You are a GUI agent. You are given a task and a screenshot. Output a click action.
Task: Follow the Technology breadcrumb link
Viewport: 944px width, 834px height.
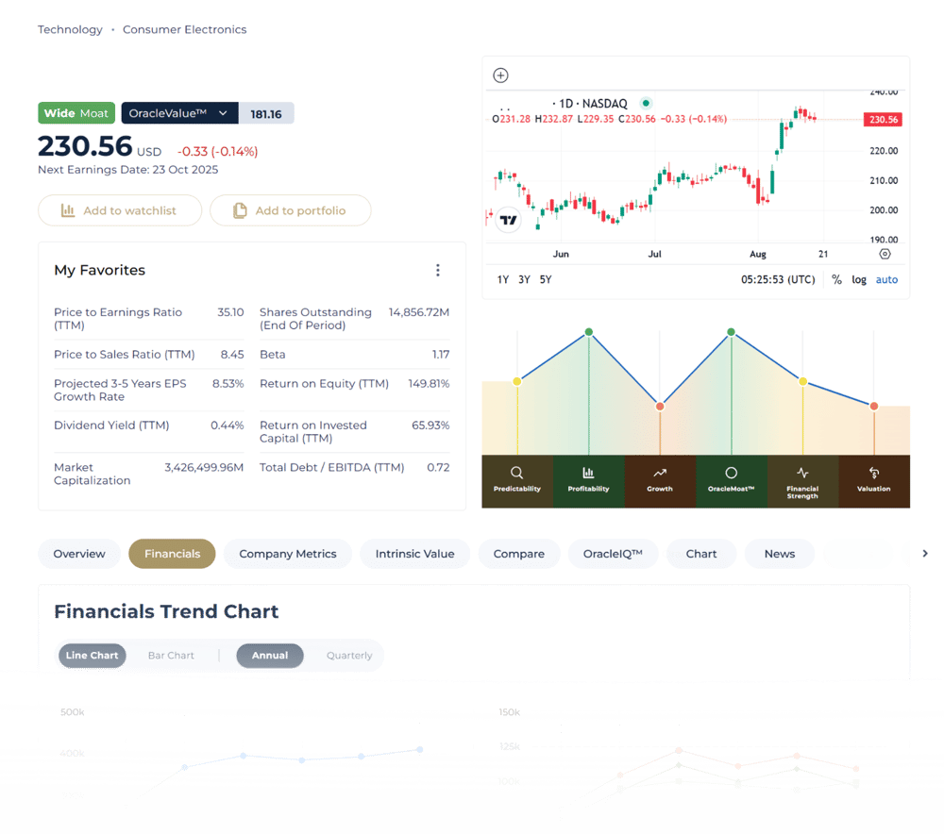point(70,29)
